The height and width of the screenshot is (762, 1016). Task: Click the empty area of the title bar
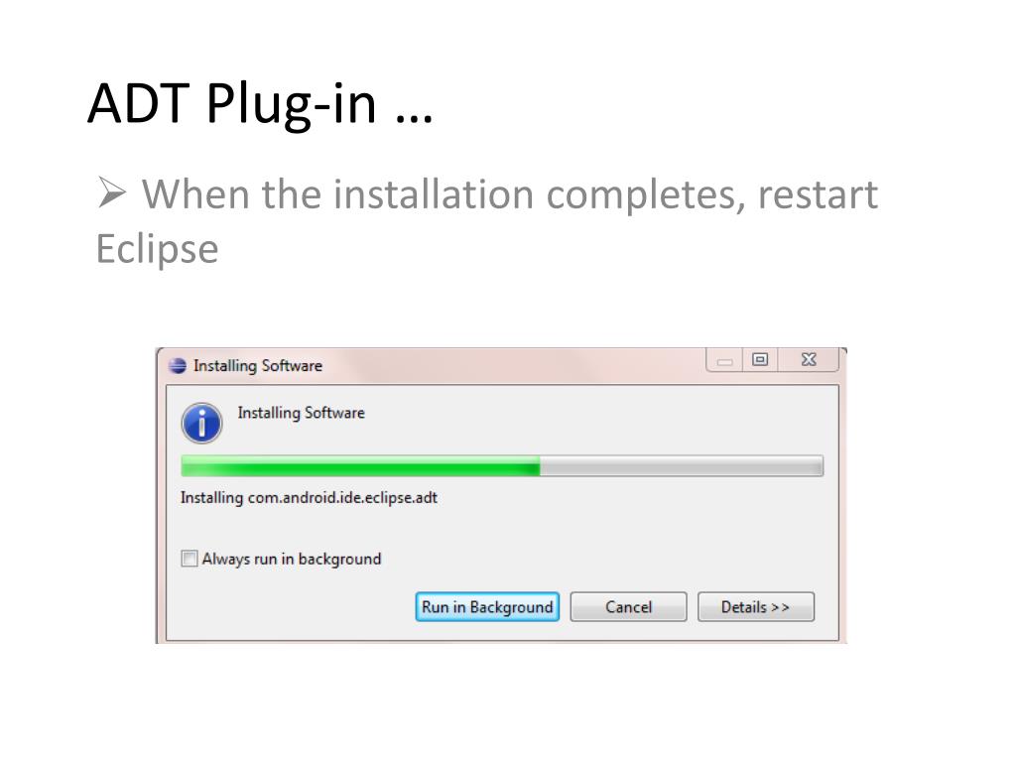coord(512,365)
